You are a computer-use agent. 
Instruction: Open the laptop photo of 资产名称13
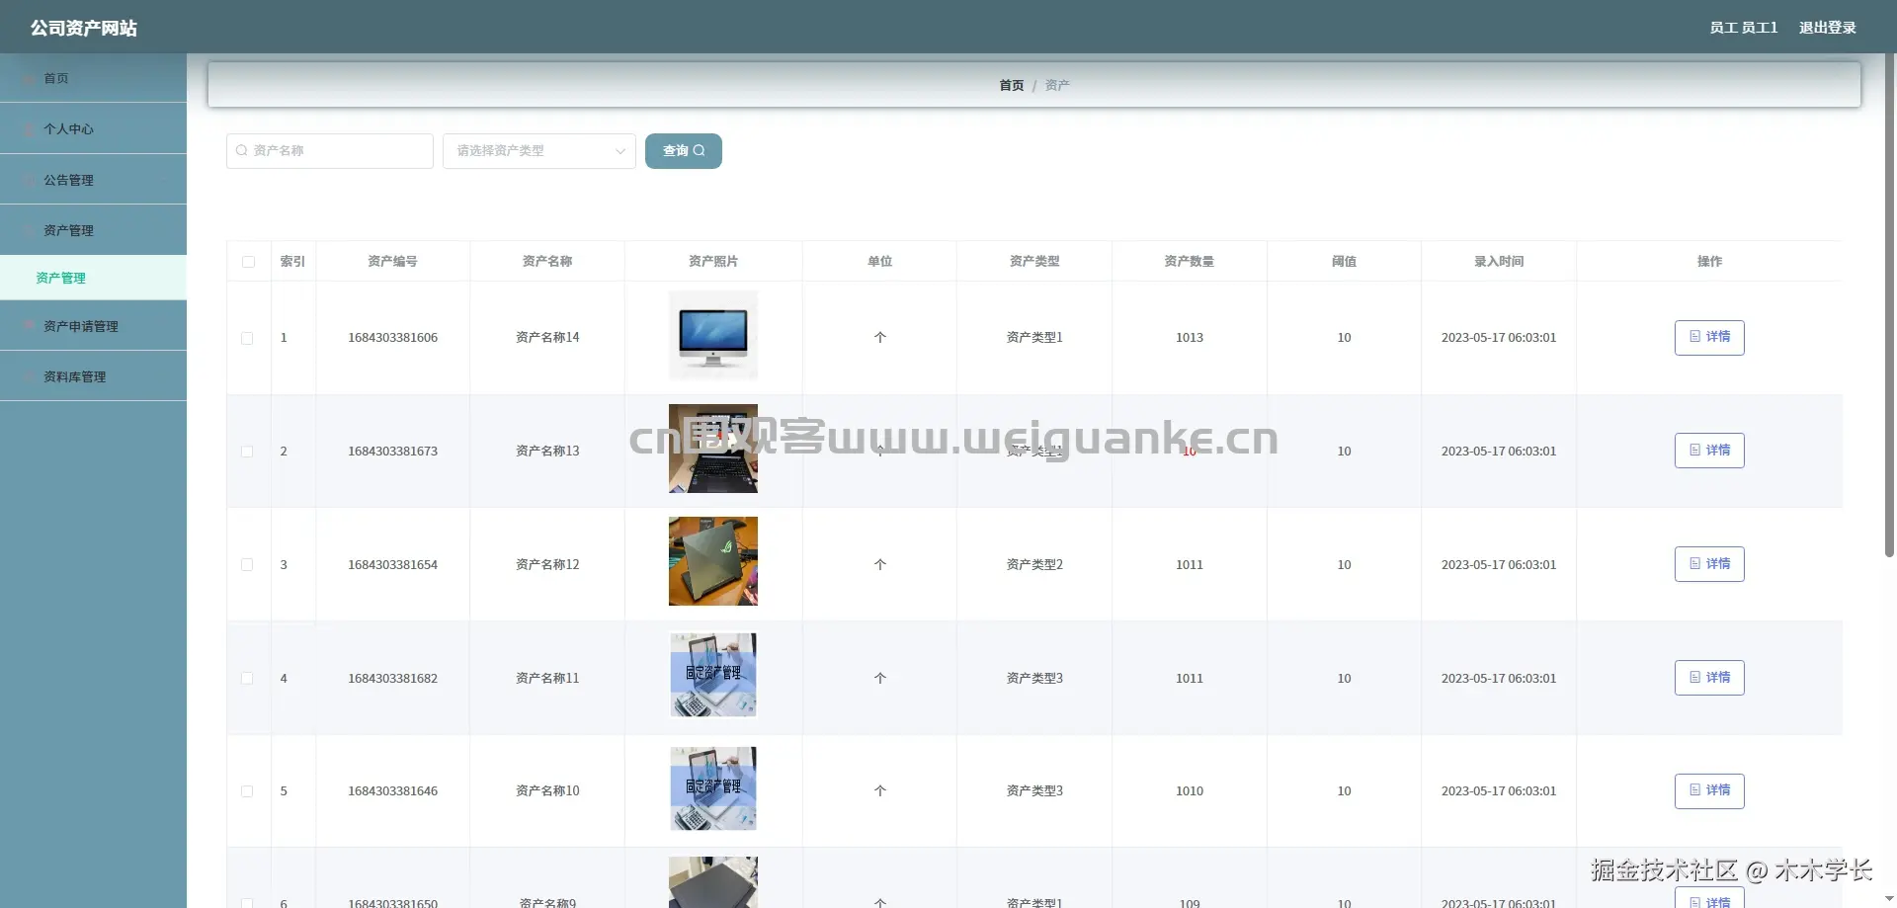point(713,449)
